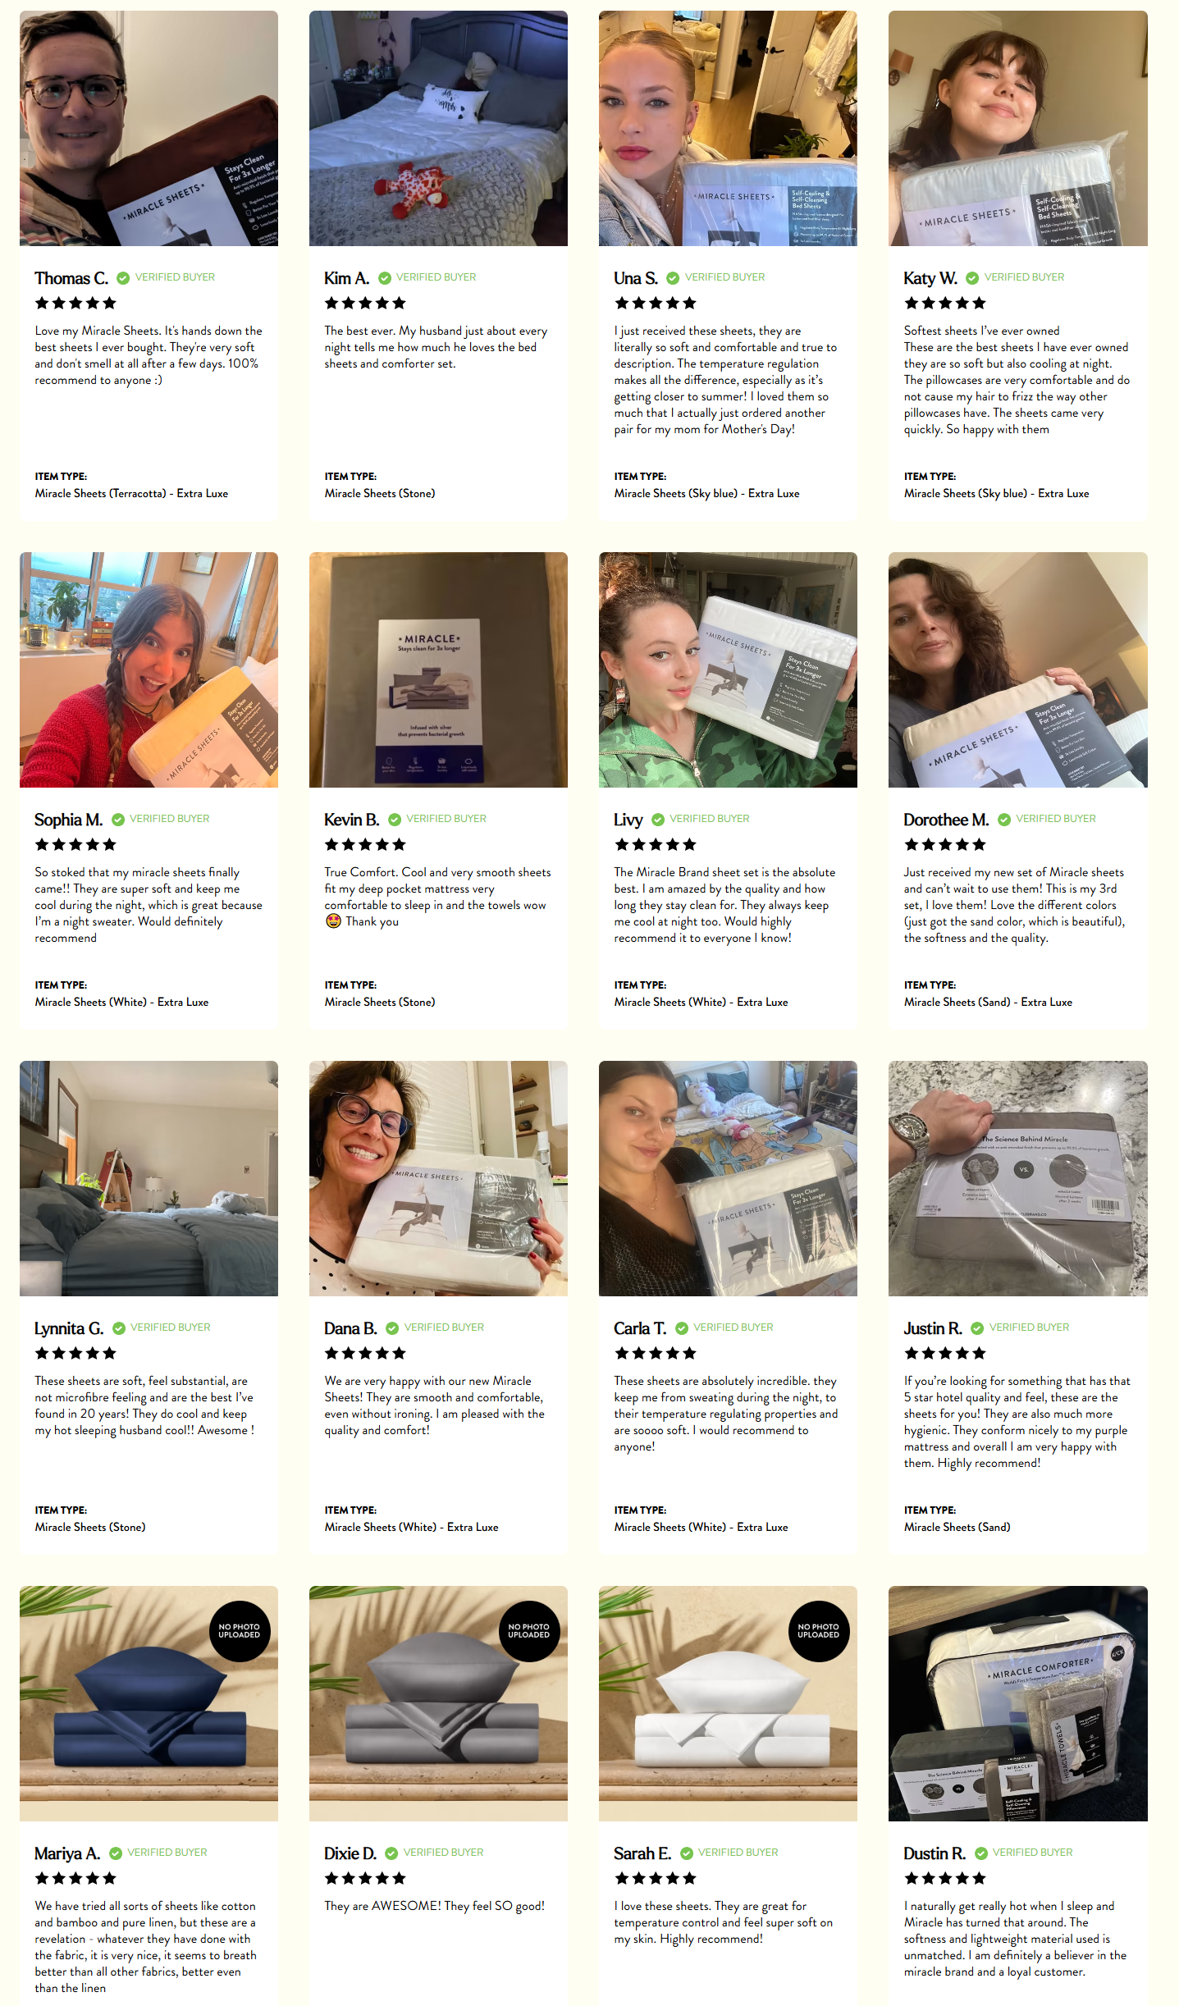Screen dimensions: 1179x2006
Task: Click the five-star rating under Livy
Action: 655,844
